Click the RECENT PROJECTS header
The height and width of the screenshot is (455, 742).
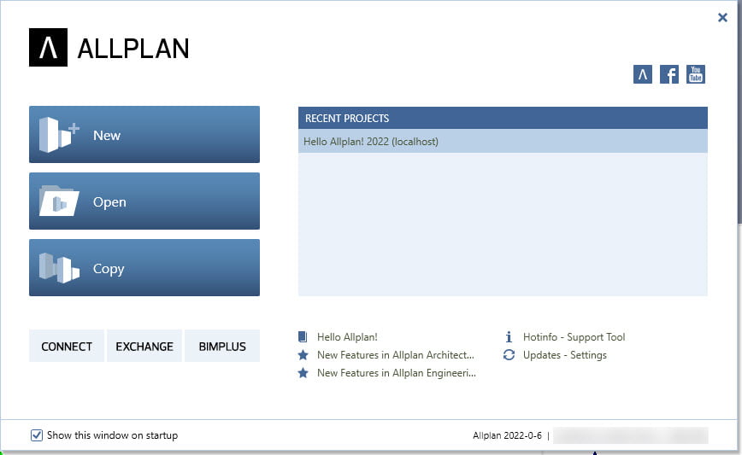[x=503, y=118]
